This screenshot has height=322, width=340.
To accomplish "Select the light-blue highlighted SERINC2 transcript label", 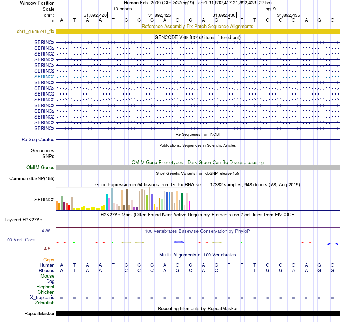I will point(44,77).
